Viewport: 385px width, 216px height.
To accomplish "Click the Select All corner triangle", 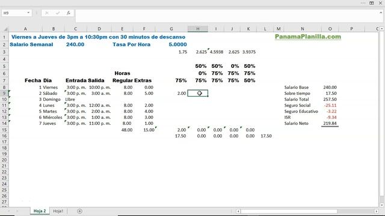I will click(x=5, y=29).
